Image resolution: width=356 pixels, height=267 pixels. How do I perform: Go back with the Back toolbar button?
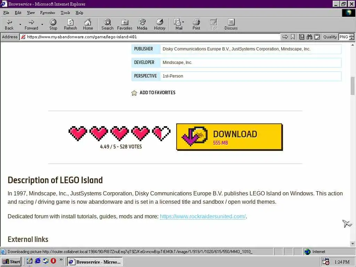coord(9,25)
